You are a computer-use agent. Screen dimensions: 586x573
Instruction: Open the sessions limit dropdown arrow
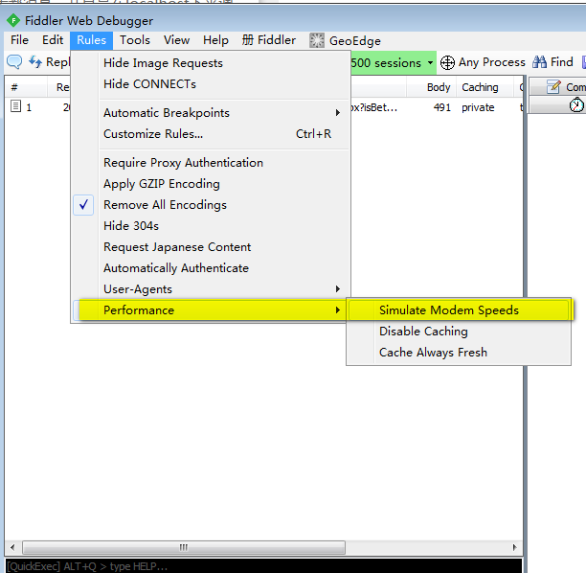pos(431,62)
